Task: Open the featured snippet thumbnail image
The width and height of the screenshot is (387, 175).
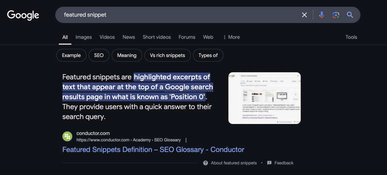Action: 264,98
